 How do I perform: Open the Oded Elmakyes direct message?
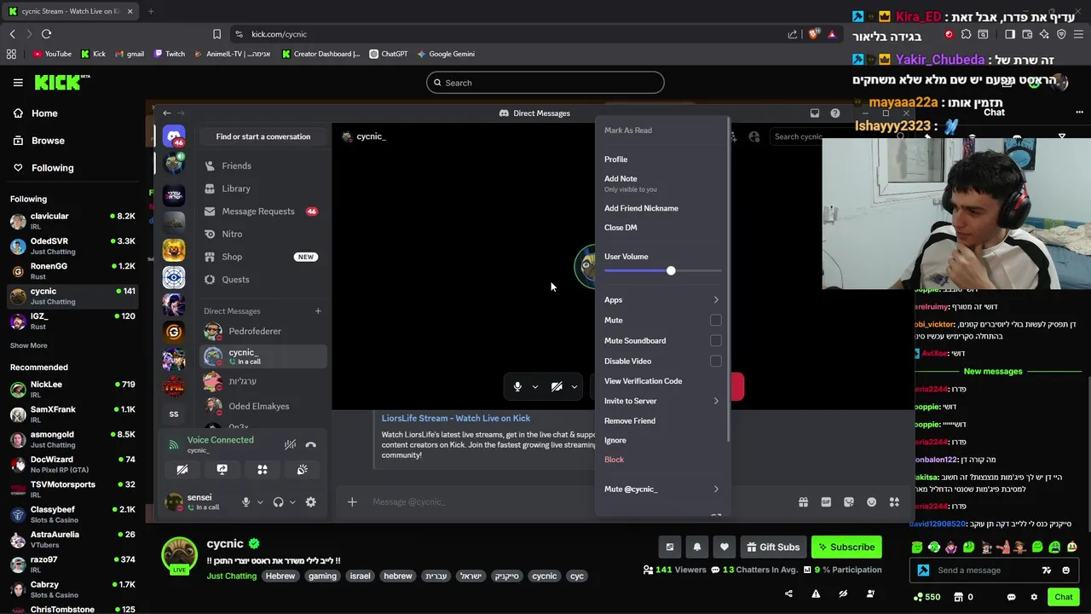263,407
